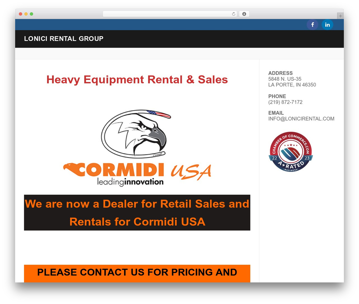Click the phone number (219) 872-7172

point(285,102)
